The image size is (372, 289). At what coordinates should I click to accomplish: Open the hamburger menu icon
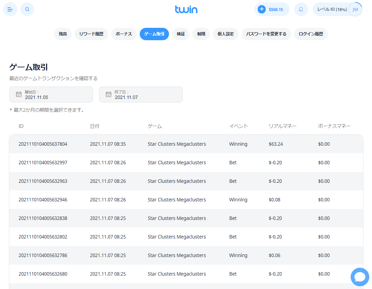click(10, 10)
